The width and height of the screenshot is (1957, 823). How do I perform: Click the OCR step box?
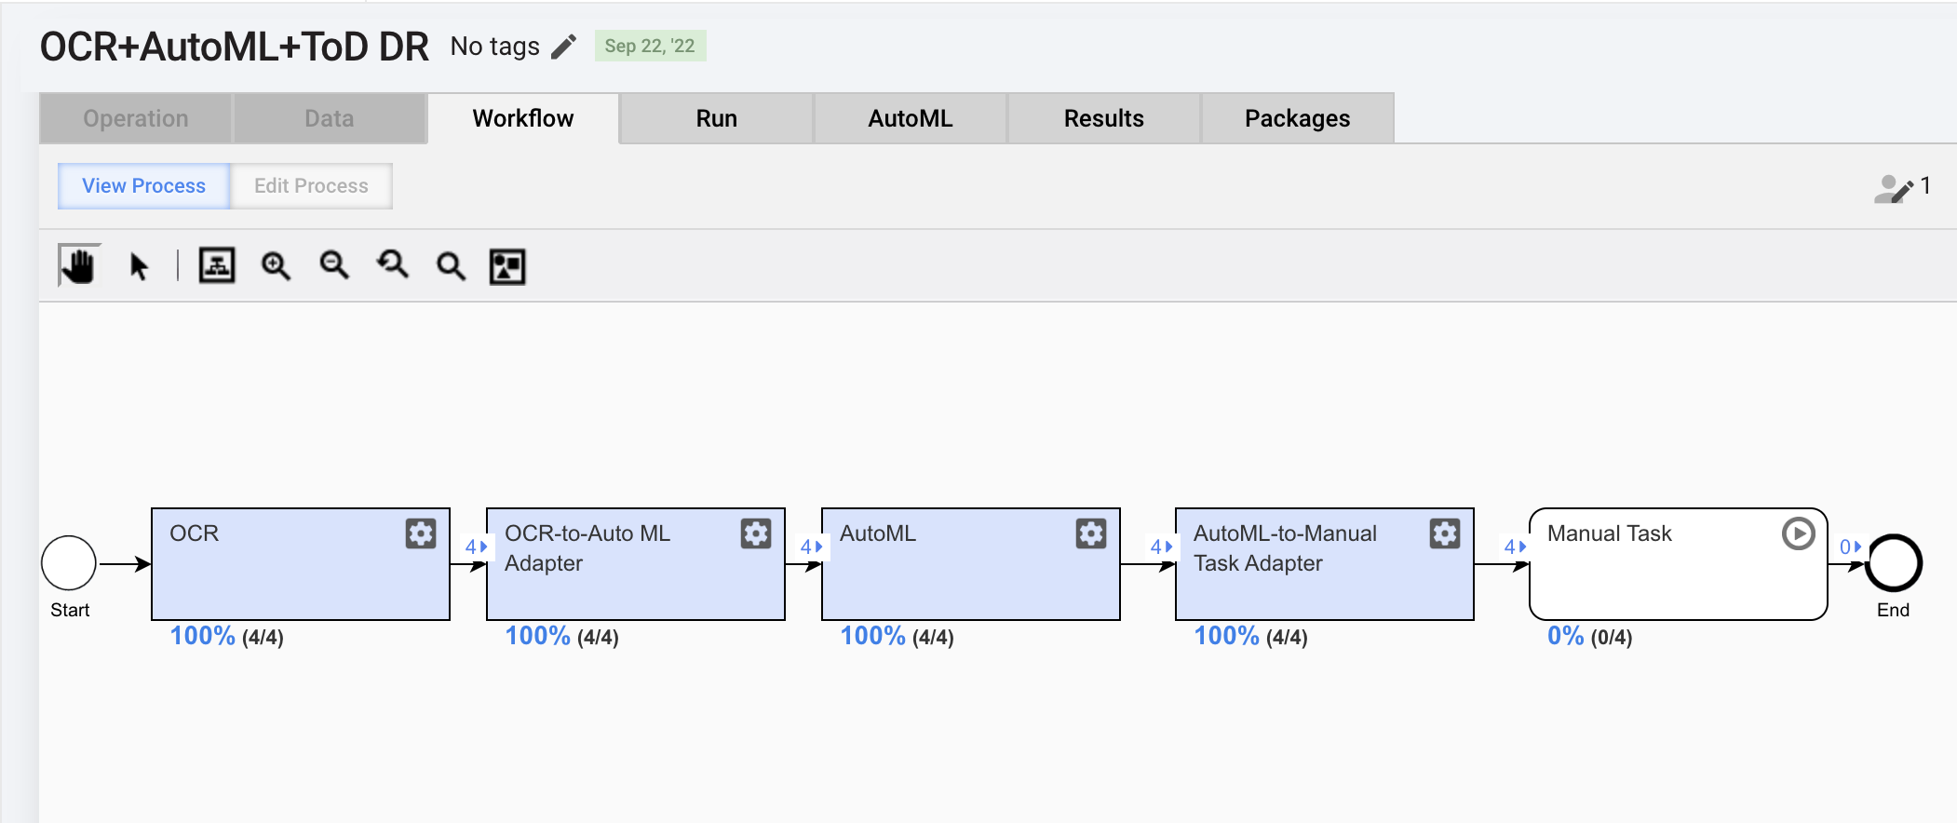(301, 564)
